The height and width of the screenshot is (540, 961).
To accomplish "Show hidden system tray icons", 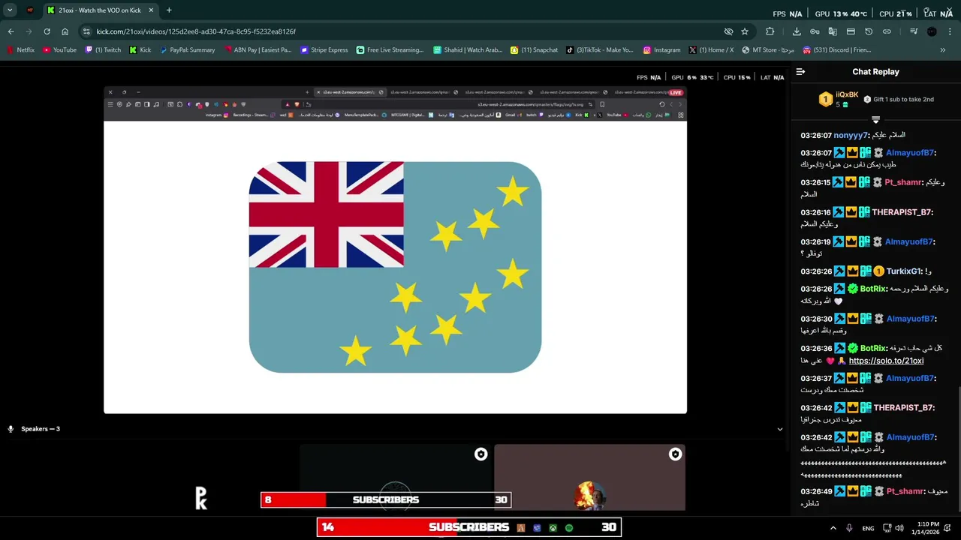I will (x=833, y=528).
